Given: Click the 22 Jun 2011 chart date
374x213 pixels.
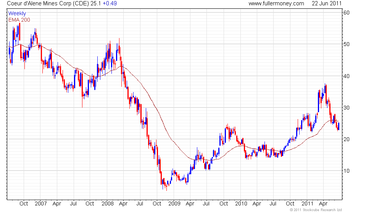Looking at the screenshot, I should (x=326, y=3).
